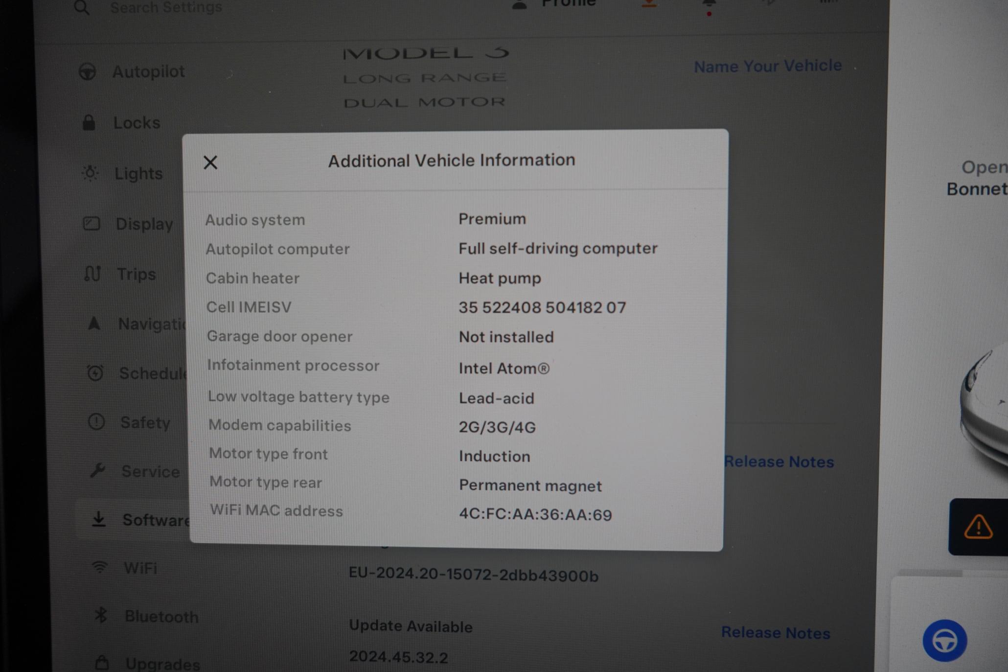This screenshot has width=1008, height=672.
Task: Tap the Premium audio system value
Action: [492, 219]
